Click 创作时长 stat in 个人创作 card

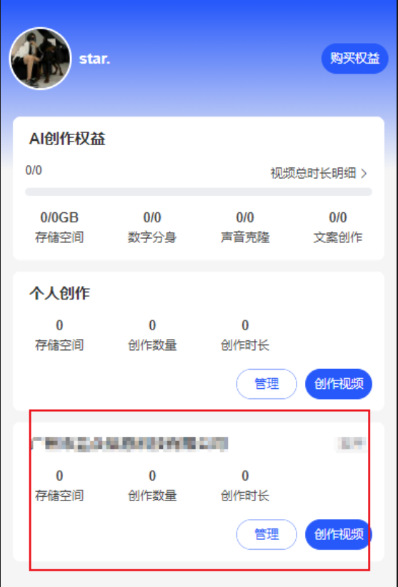[245, 335]
